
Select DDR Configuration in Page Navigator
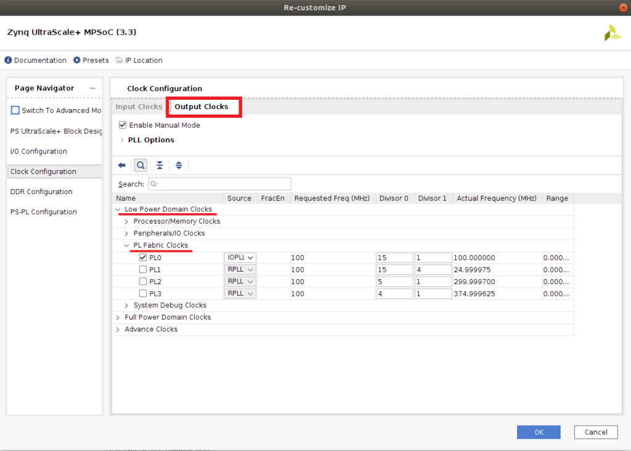pos(41,192)
